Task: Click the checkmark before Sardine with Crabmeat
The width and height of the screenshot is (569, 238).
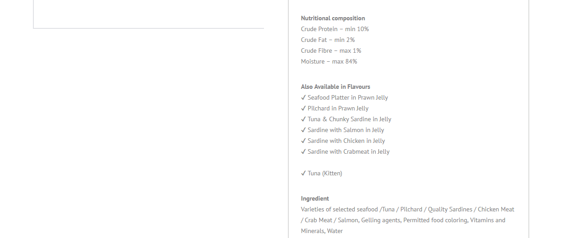Action: (x=303, y=151)
